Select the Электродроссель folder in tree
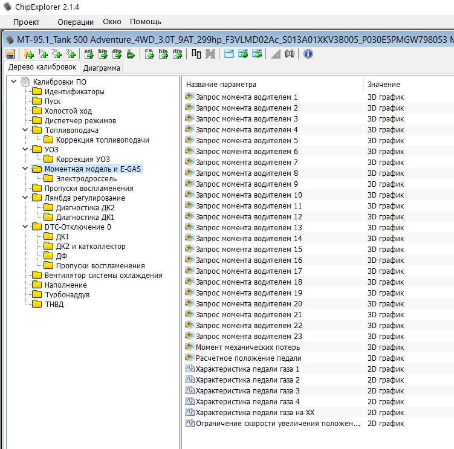The height and width of the screenshot is (449, 454). [86, 179]
